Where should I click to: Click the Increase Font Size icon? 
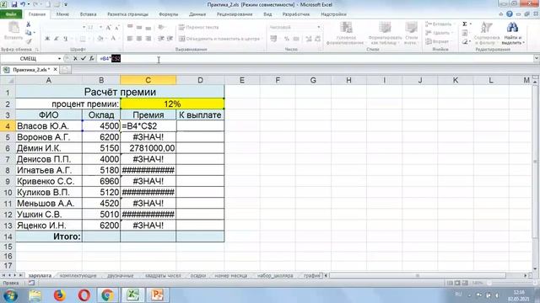[109, 28]
